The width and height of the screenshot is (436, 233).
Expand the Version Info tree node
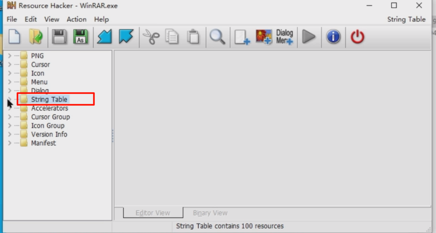click(x=10, y=134)
